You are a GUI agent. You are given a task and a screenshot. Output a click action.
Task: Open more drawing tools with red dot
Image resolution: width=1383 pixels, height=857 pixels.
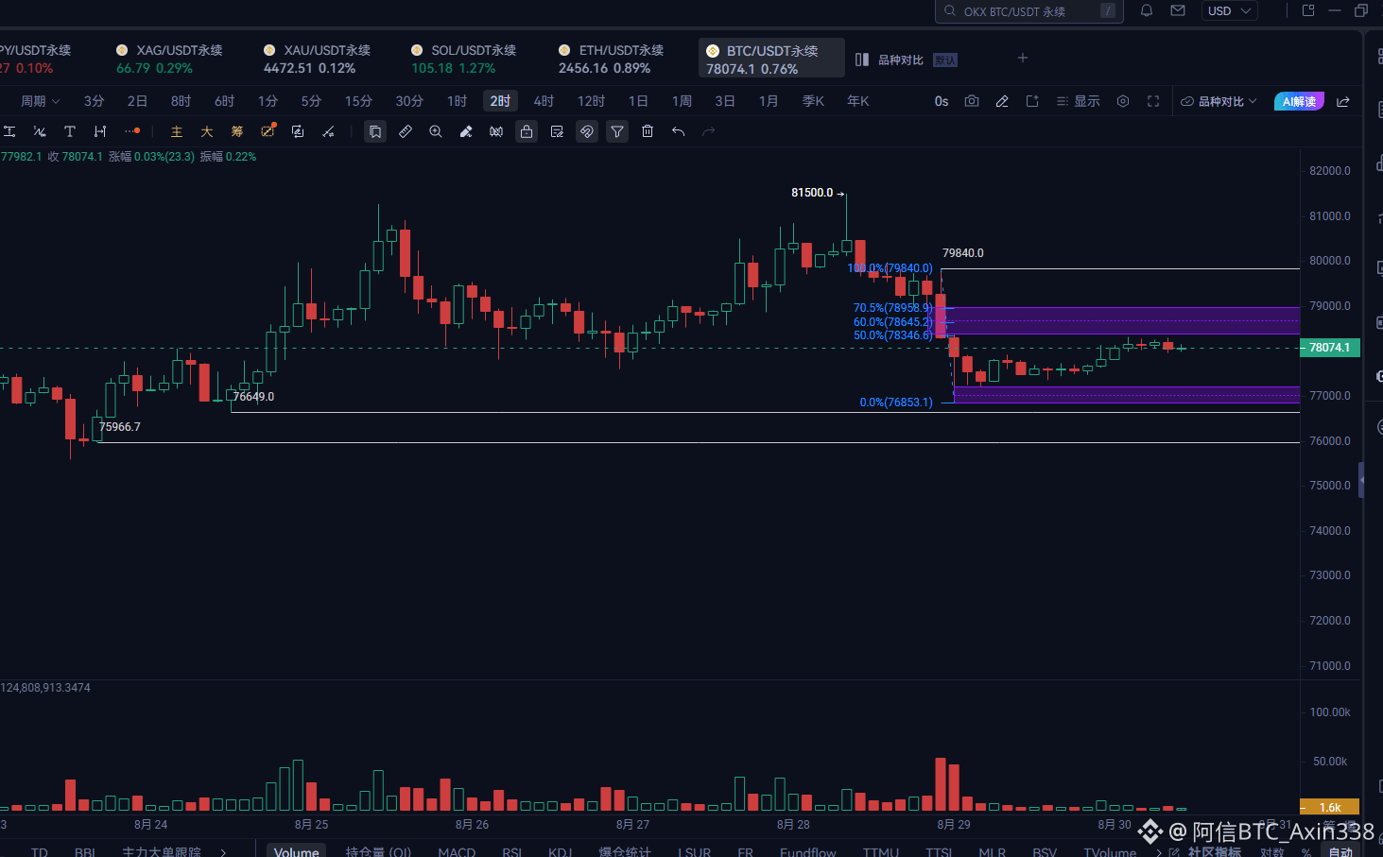point(132,131)
